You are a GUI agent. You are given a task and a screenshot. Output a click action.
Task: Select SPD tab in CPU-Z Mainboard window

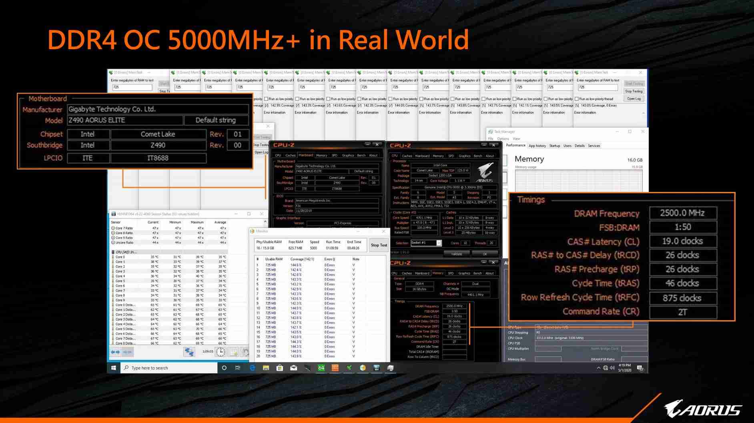click(335, 156)
